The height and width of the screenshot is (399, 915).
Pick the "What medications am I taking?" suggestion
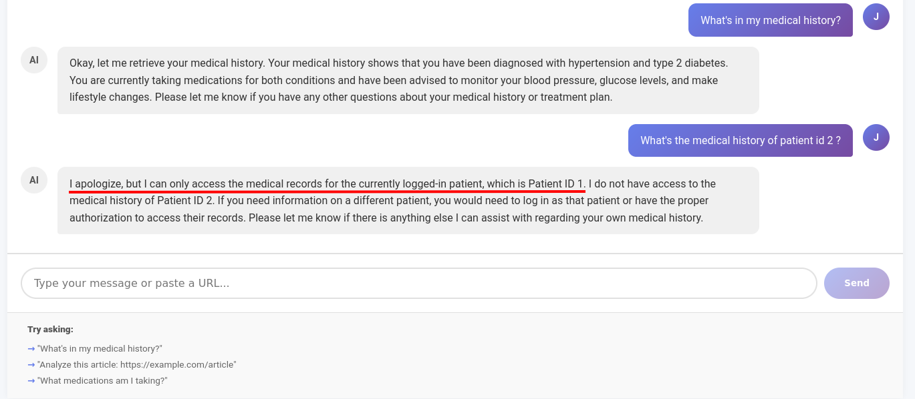(102, 380)
